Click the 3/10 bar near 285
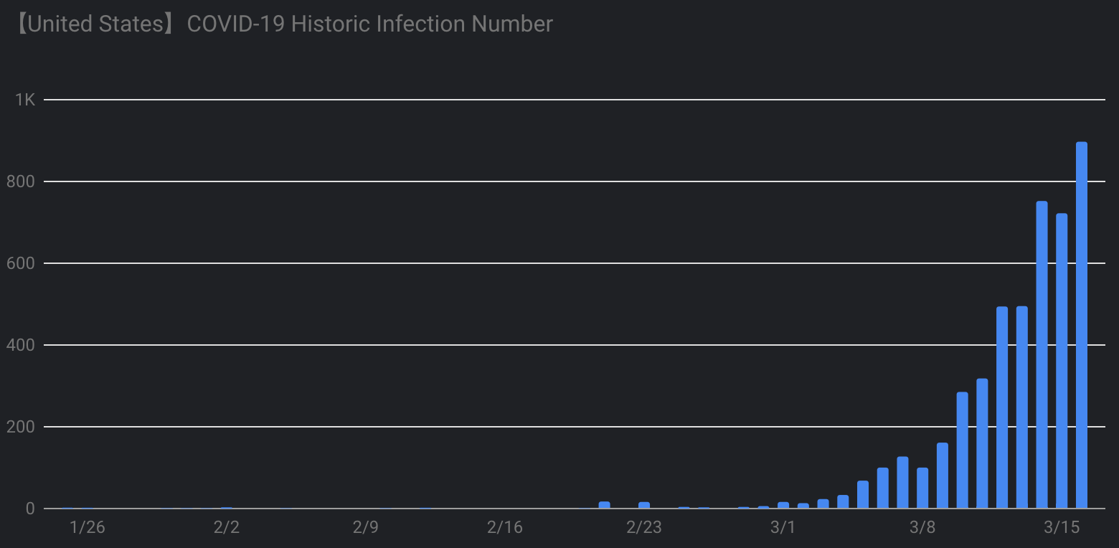 (963, 450)
